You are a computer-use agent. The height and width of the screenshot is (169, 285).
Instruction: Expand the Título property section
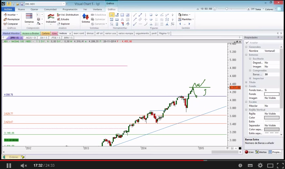[x=246, y=82]
